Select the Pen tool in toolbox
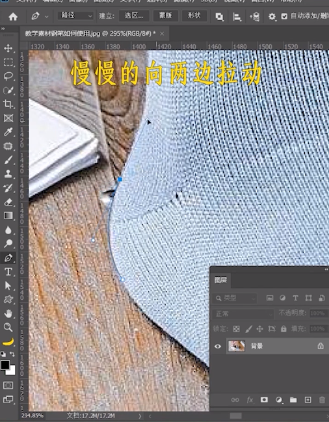The height and width of the screenshot is (422, 329). (x=8, y=257)
